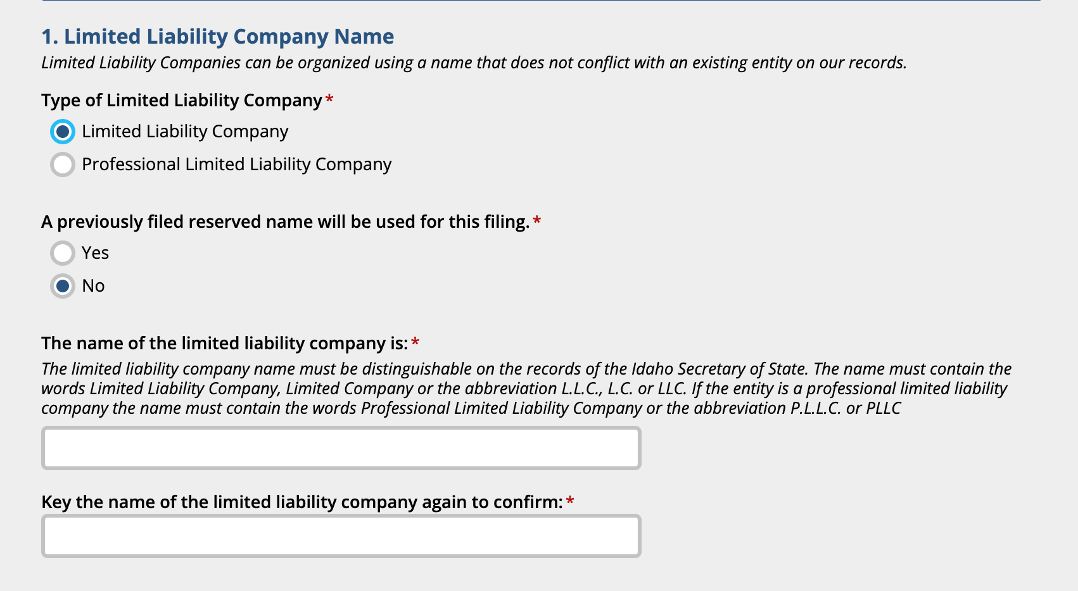The height and width of the screenshot is (591, 1078).
Task: Click the label next to the No radio
Action: [x=93, y=285]
